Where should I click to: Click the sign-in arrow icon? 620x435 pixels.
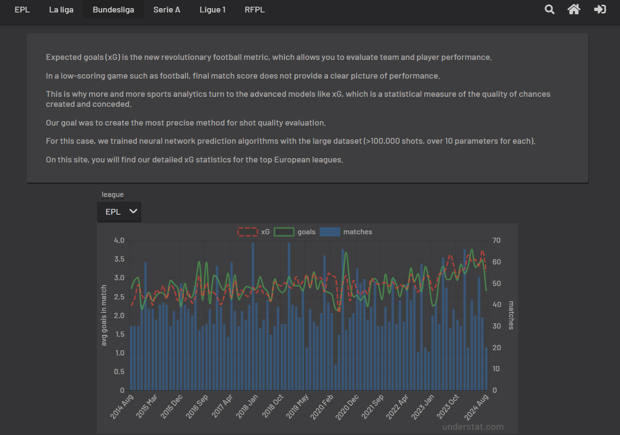coord(600,10)
